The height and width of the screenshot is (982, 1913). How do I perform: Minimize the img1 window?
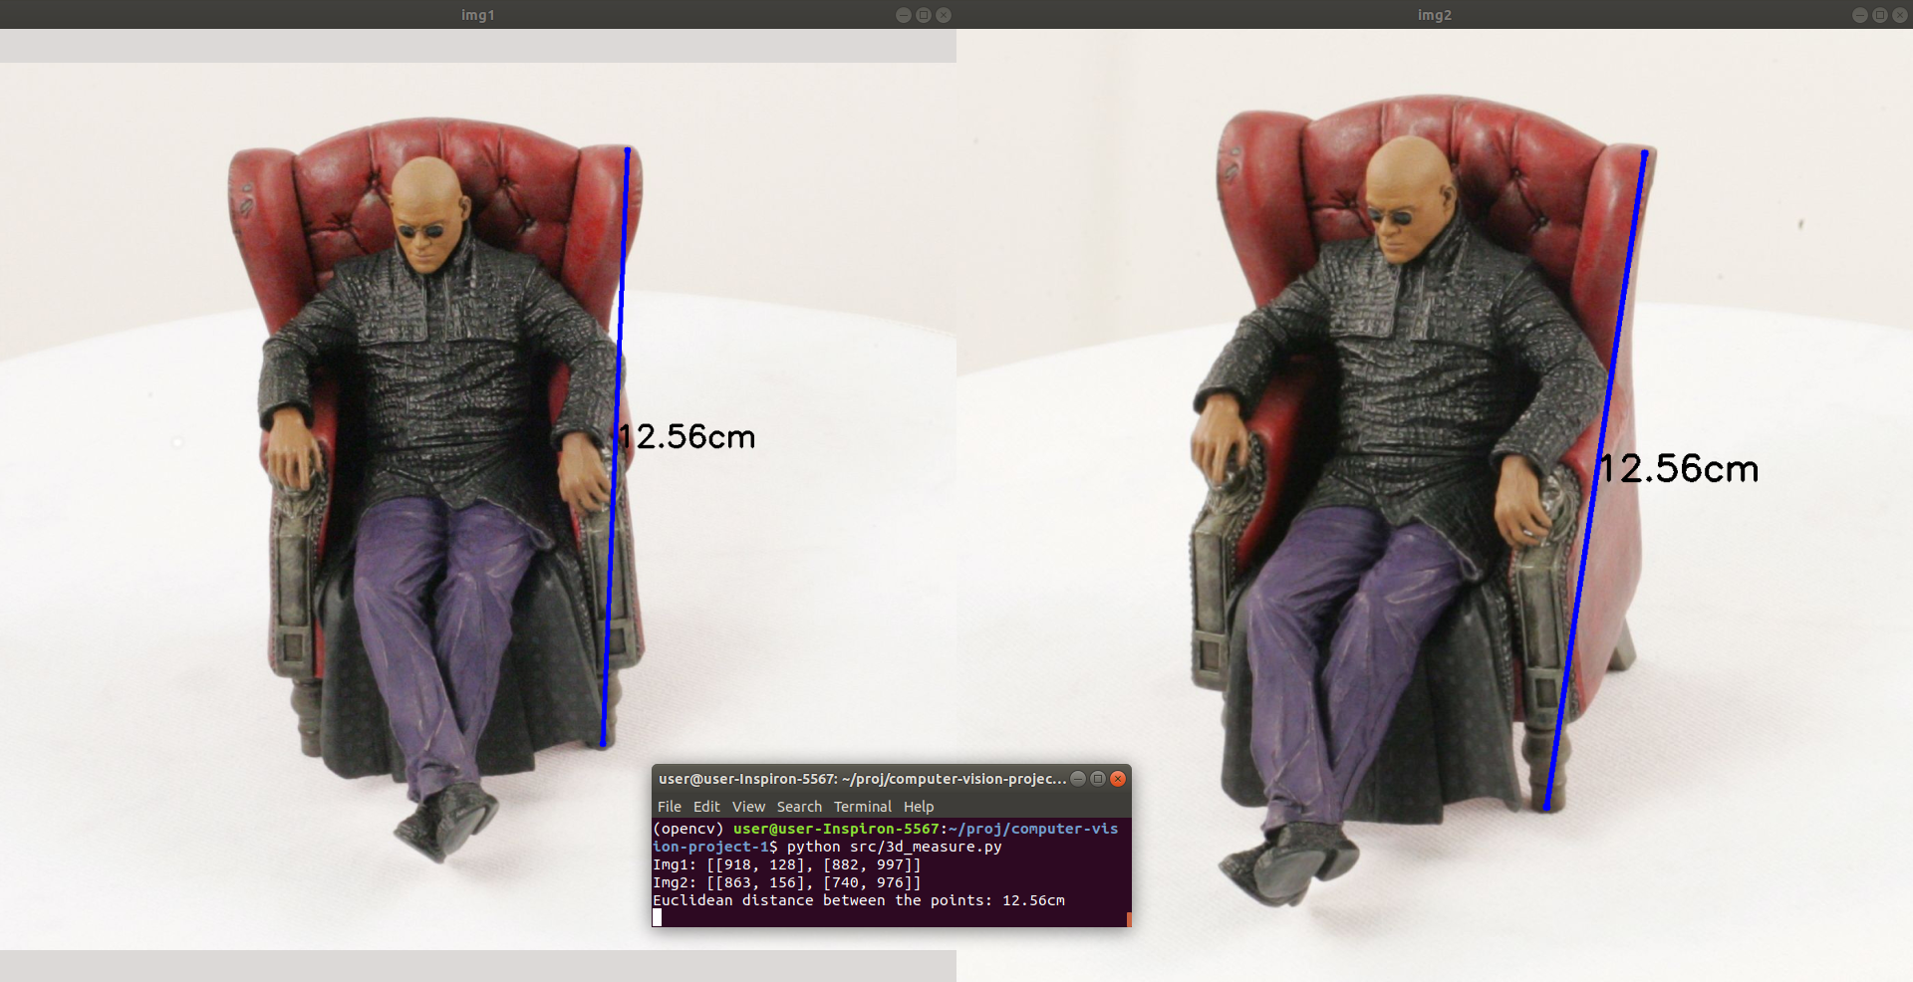(x=904, y=15)
